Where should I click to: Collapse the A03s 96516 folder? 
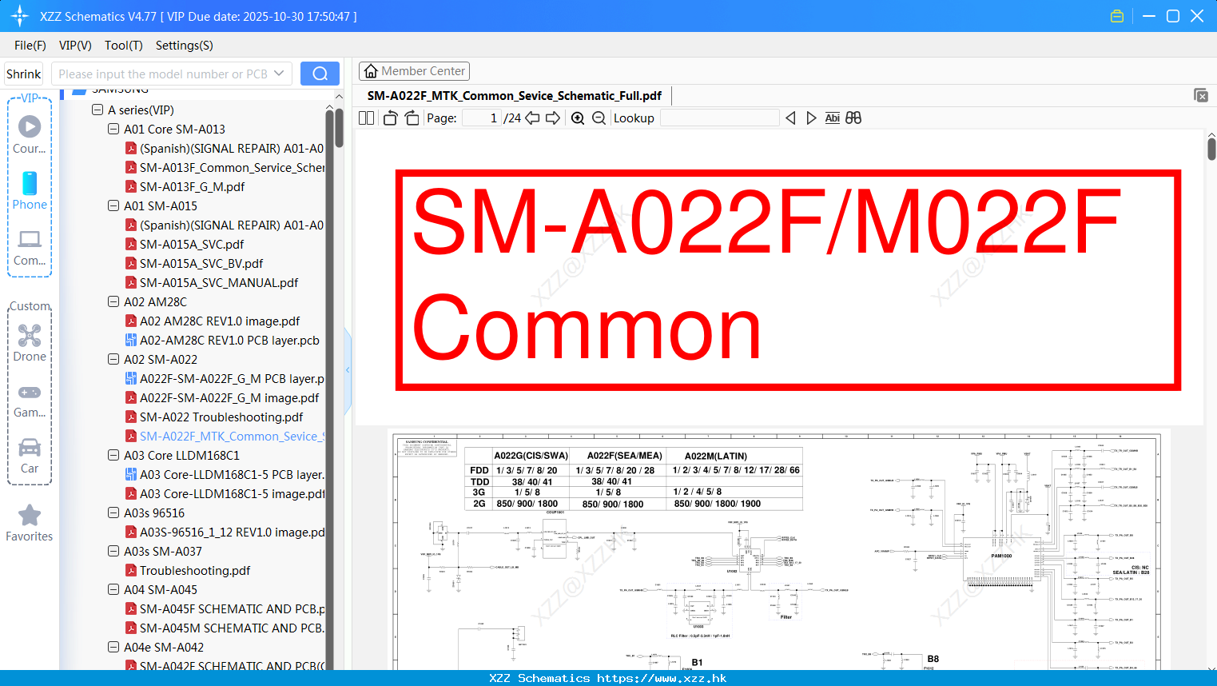113,513
